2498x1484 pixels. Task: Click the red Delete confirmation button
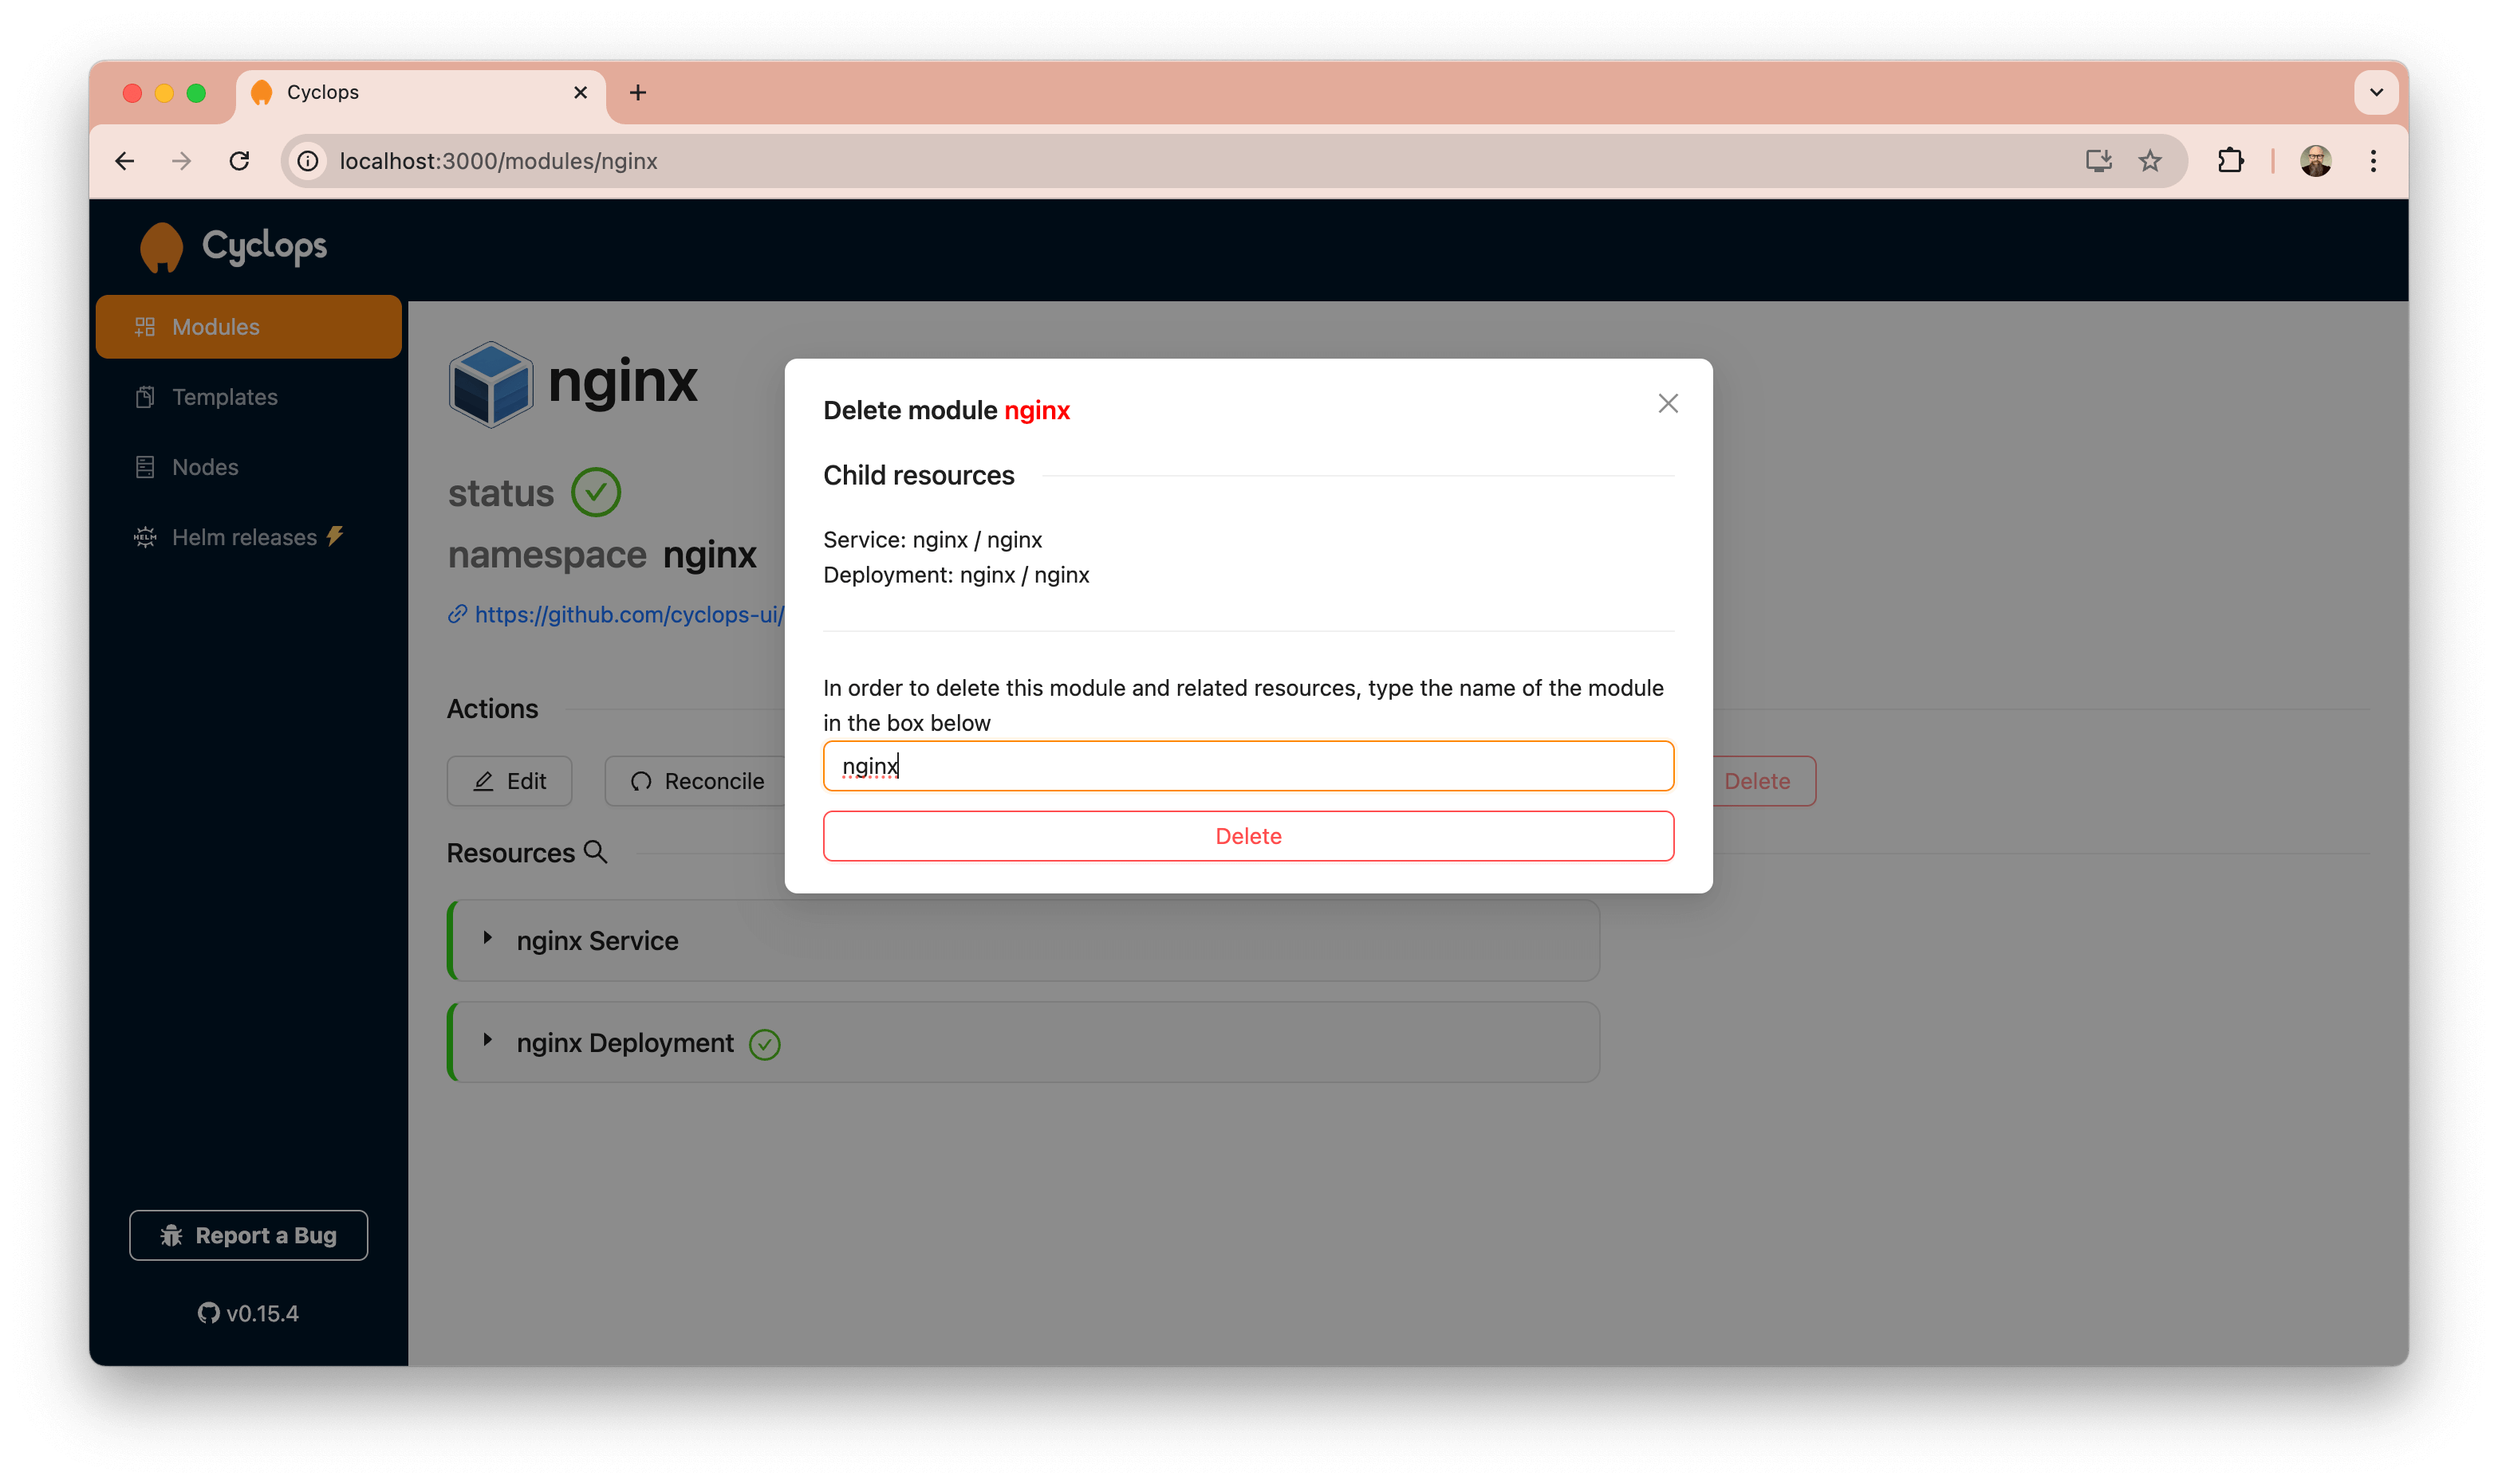click(1247, 836)
